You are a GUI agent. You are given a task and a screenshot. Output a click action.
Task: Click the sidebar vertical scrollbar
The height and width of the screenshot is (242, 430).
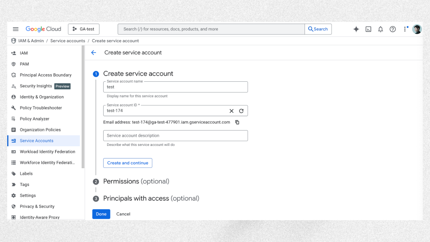[x=83, y=107]
